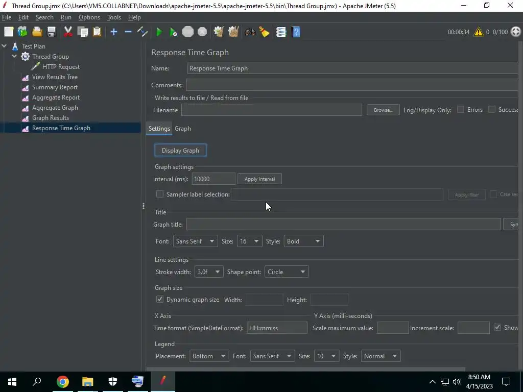Open the Stroke width dropdown
This screenshot has height=392, width=523.
pyautogui.click(x=209, y=272)
